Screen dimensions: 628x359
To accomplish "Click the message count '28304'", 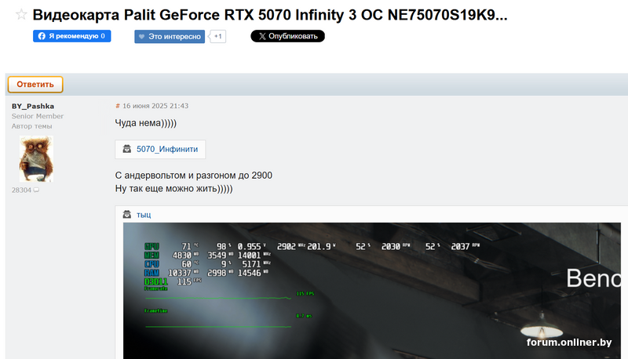I will [21, 190].
